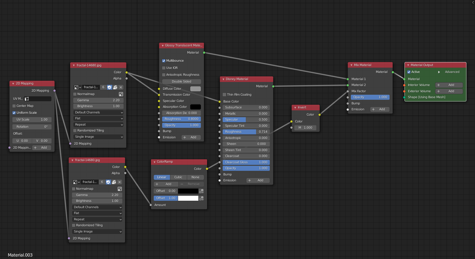
Task: Click plus icon of Interior Volume Add
Action: [439, 85]
